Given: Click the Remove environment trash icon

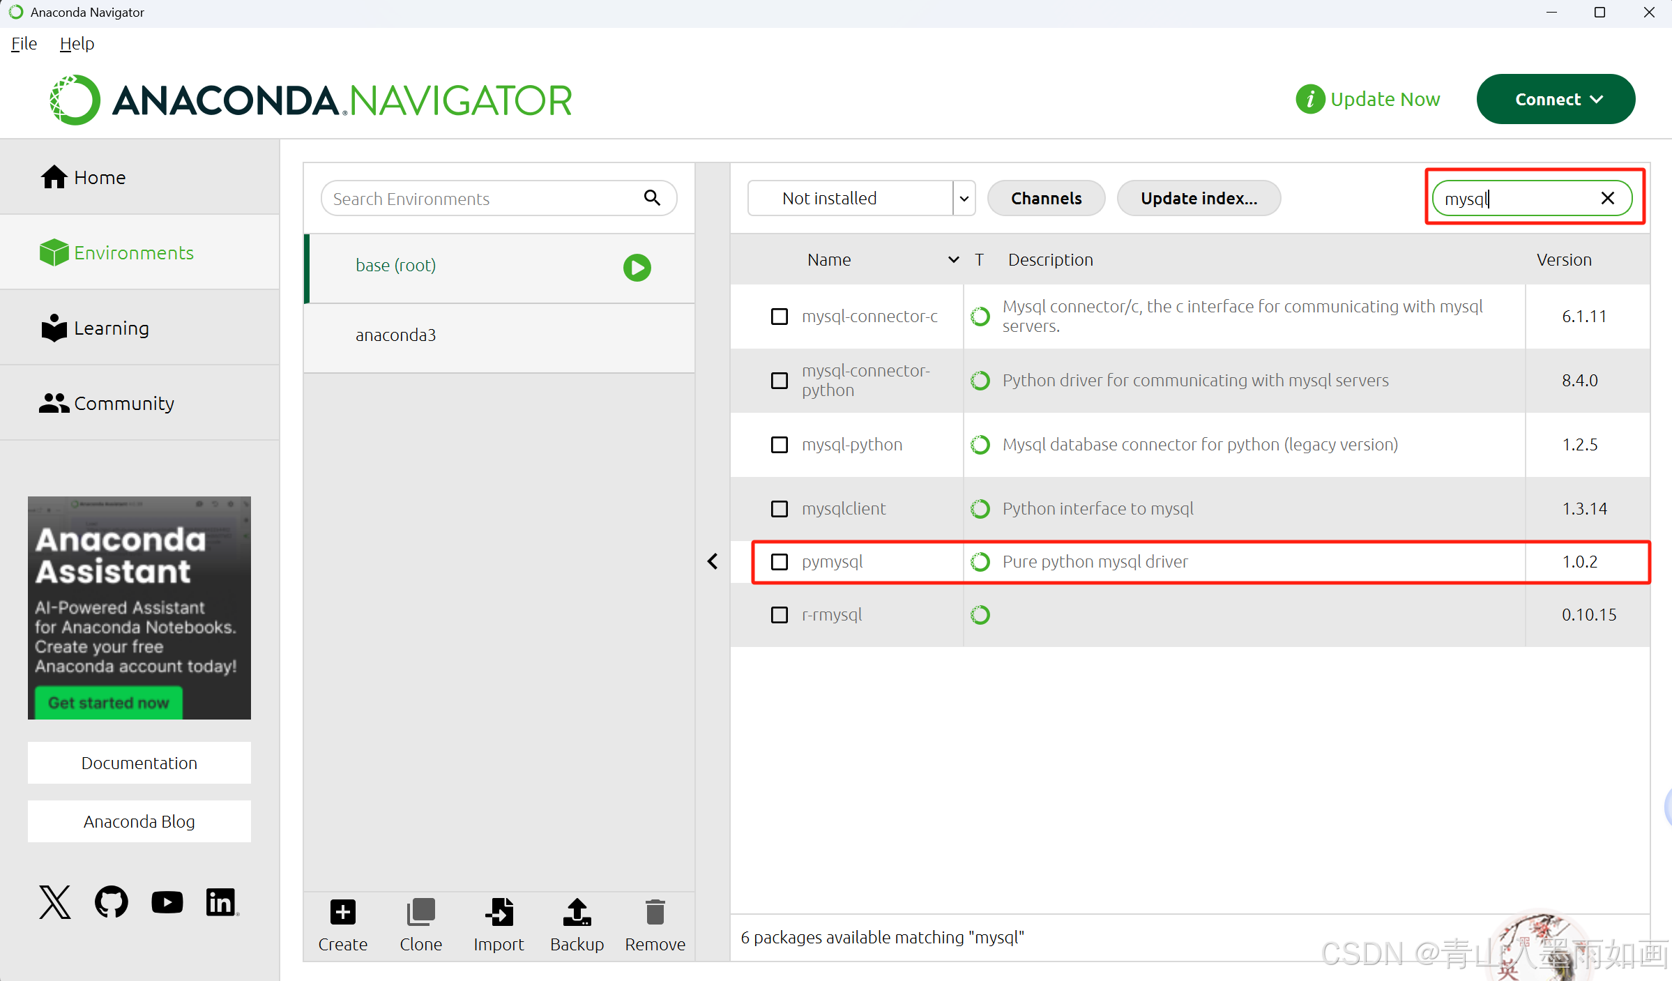Looking at the screenshot, I should click(x=655, y=912).
